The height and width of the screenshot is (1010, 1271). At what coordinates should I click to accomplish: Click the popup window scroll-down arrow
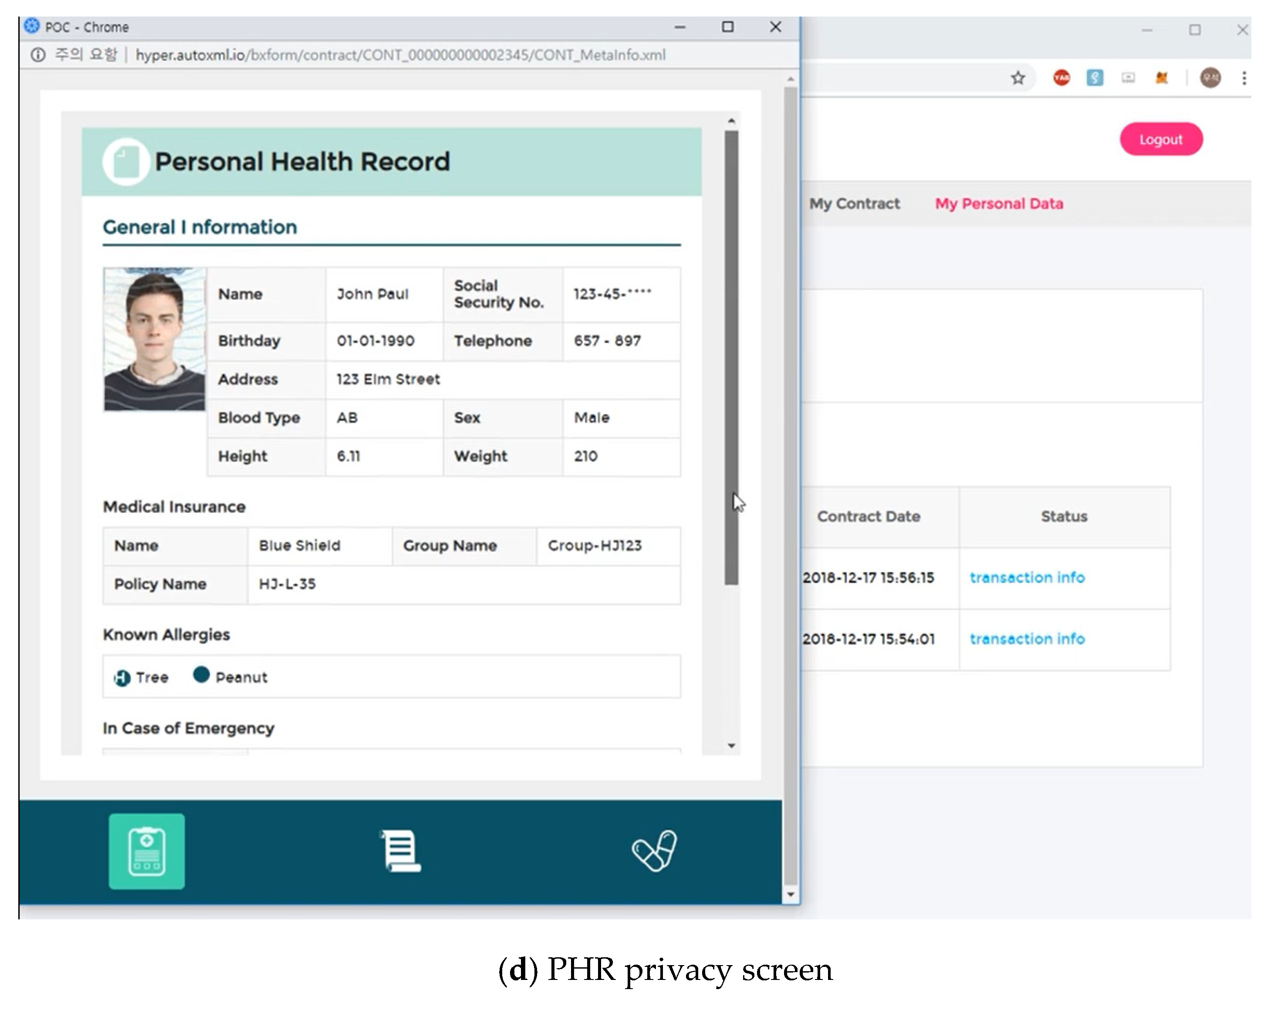point(791,895)
